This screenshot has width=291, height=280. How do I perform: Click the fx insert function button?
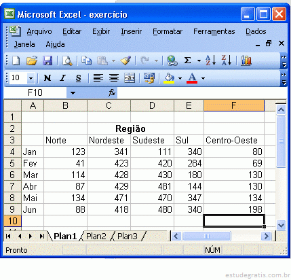(x=112, y=92)
